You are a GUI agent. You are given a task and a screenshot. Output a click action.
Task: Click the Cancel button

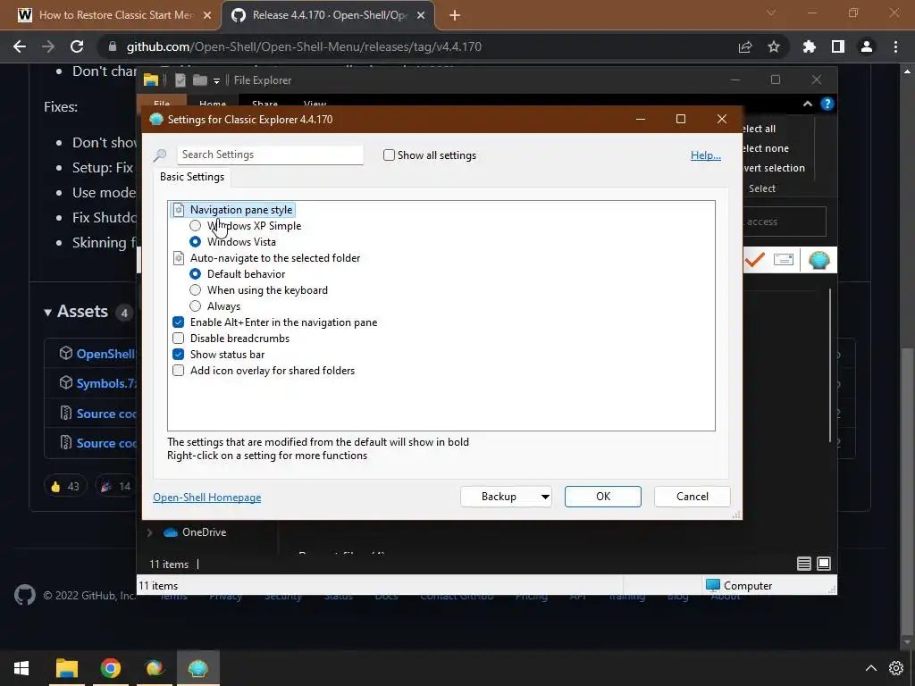(693, 497)
